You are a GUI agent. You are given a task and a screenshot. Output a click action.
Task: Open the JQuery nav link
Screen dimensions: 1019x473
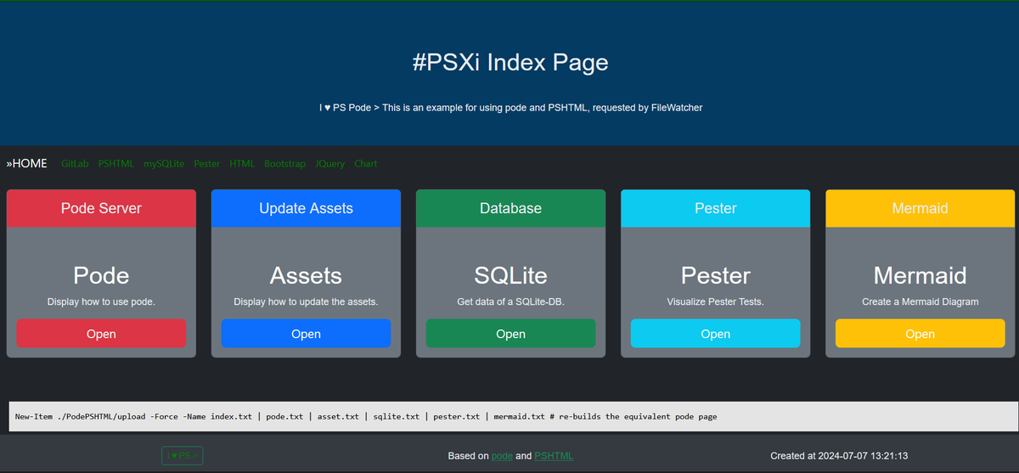pos(329,164)
